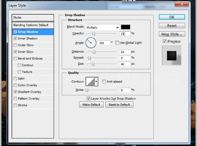This screenshot has width=197, height=146.
Task: Enable the Outer Glow checkbox
Action: click(15, 45)
